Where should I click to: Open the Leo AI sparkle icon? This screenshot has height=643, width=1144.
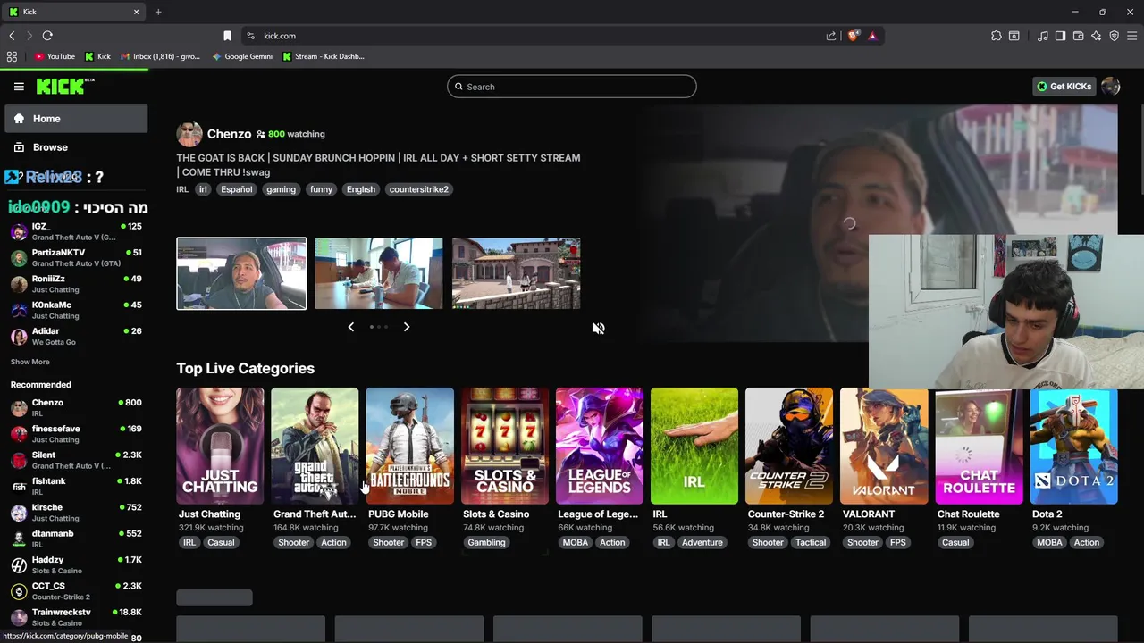click(1096, 36)
